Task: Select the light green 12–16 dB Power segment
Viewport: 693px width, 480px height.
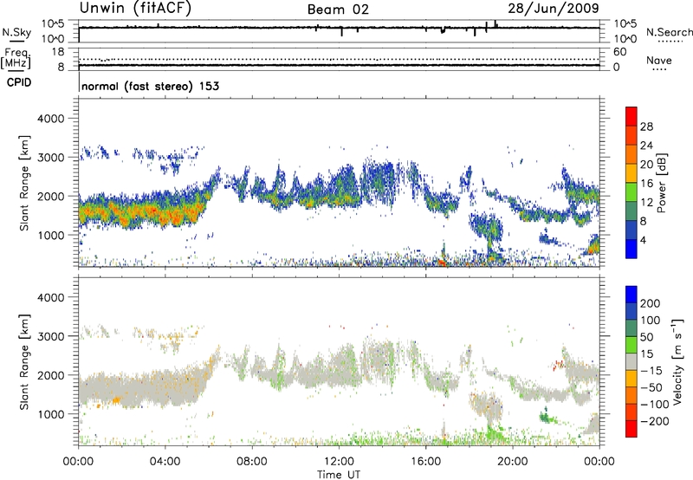Action: click(x=631, y=192)
